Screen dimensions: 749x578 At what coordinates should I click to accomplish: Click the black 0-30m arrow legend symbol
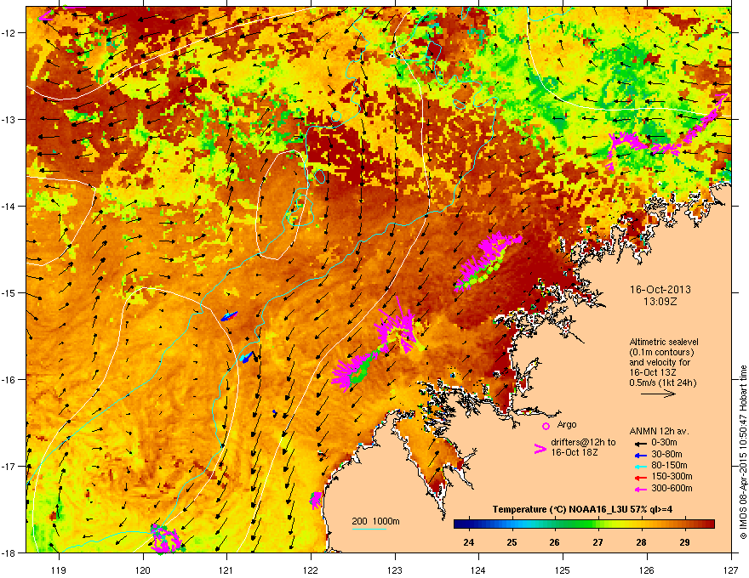[x=640, y=444]
